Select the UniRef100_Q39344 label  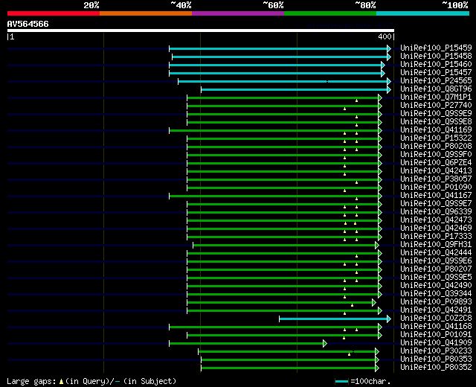click(436, 294)
